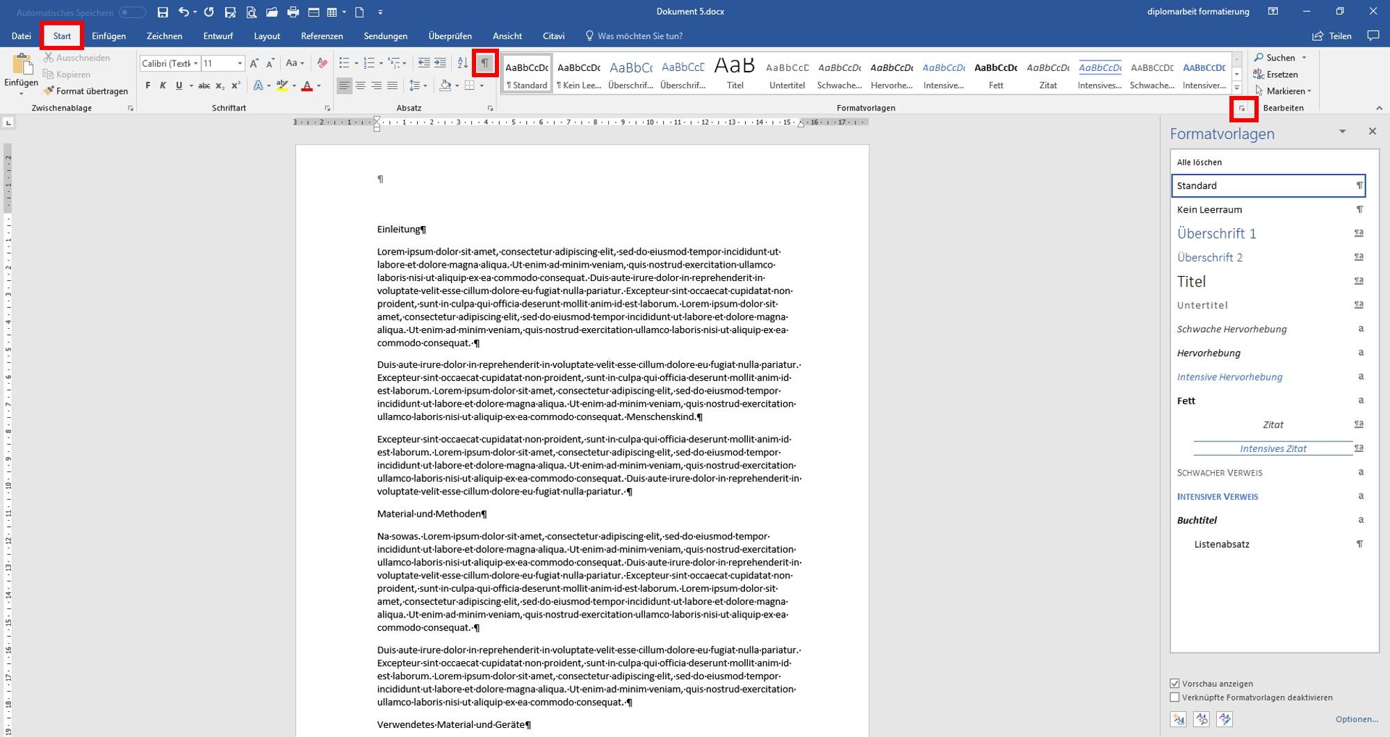
Task: Justify the paragraph text
Action: coord(393,86)
